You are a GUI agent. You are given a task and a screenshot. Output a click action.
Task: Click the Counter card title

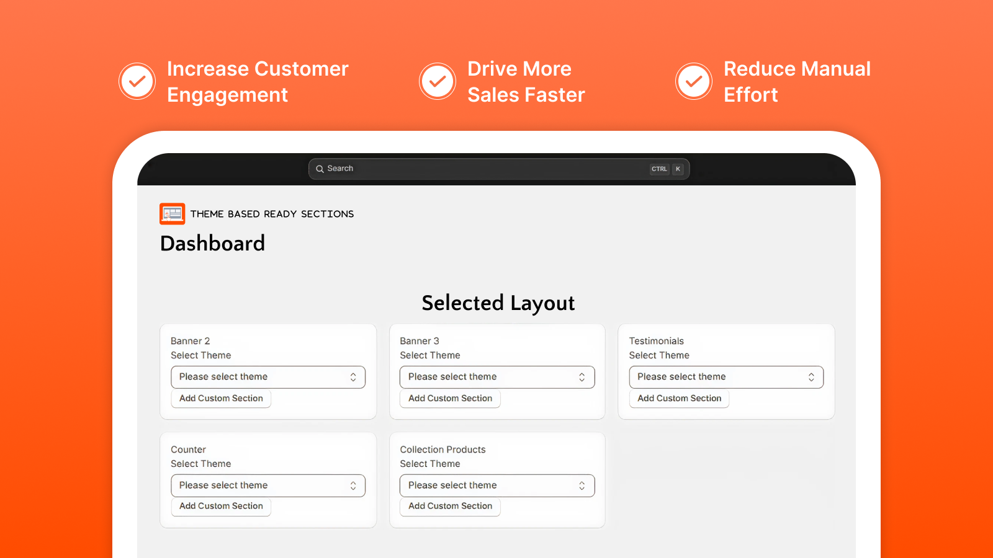[x=188, y=449]
